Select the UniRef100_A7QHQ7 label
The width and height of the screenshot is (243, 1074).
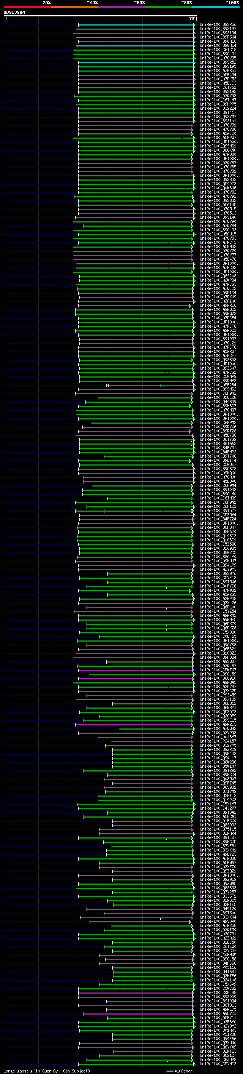coord(218,410)
